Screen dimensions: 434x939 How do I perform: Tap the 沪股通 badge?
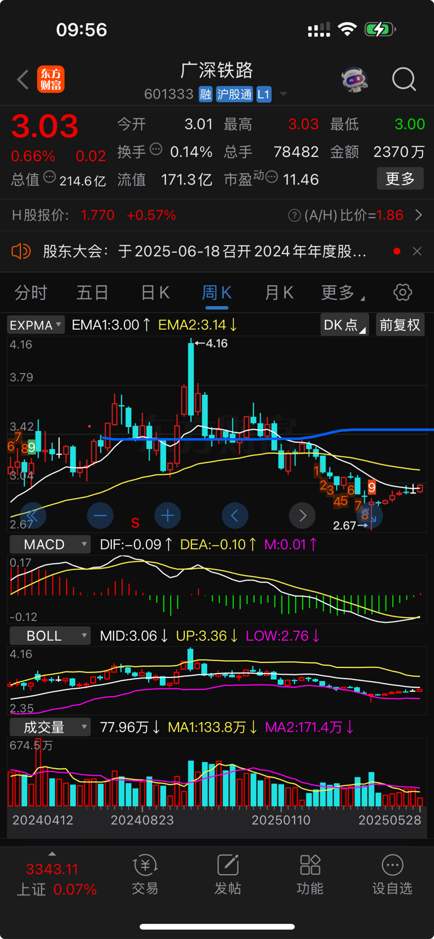pyautogui.click(x=235, y=94)
